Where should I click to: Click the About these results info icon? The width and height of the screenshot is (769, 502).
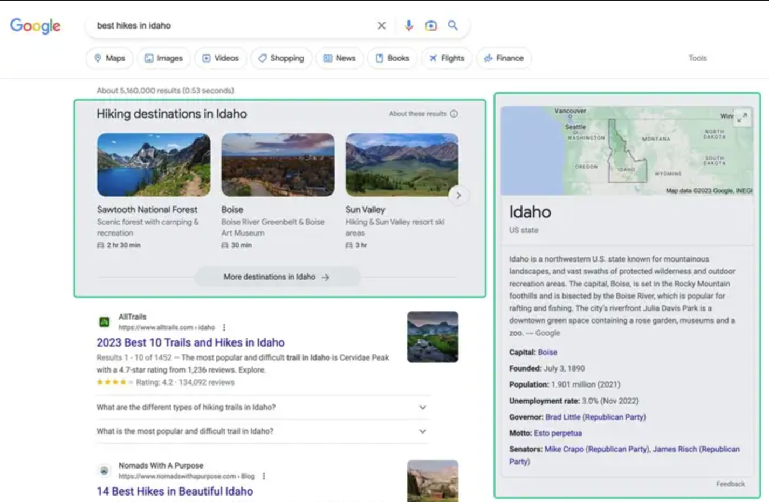(454, 114)
